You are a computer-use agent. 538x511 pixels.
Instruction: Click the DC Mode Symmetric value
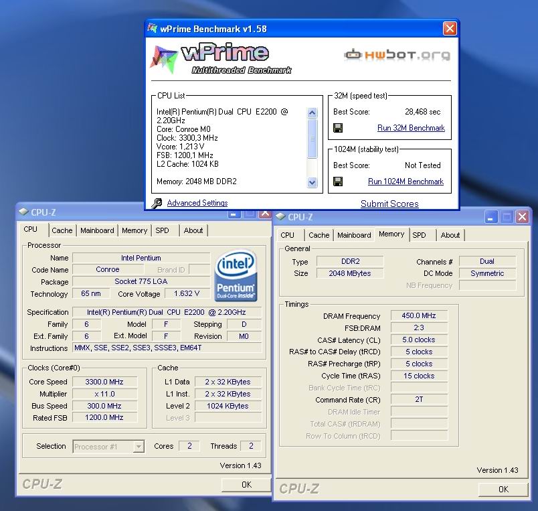pyautogui.click(x=487, y=273)
